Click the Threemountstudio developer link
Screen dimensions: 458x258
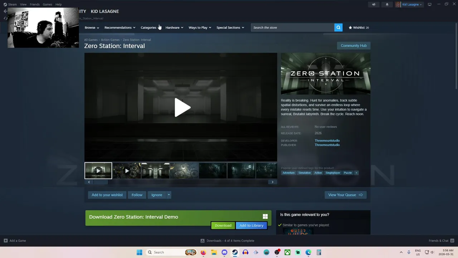click(327, 140)
